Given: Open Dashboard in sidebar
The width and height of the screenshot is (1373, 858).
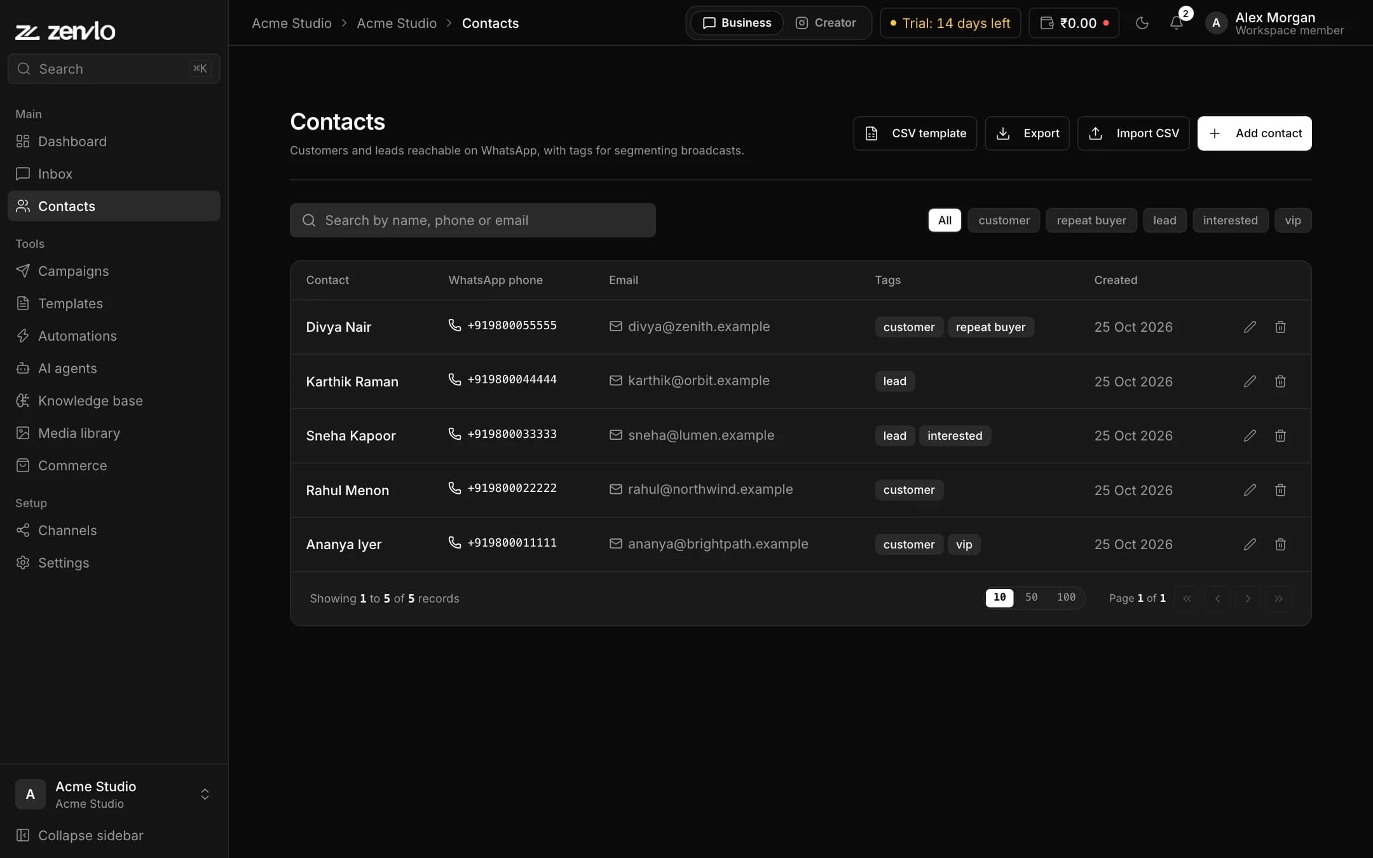Looking at the screenshot, I should [114, 141].
